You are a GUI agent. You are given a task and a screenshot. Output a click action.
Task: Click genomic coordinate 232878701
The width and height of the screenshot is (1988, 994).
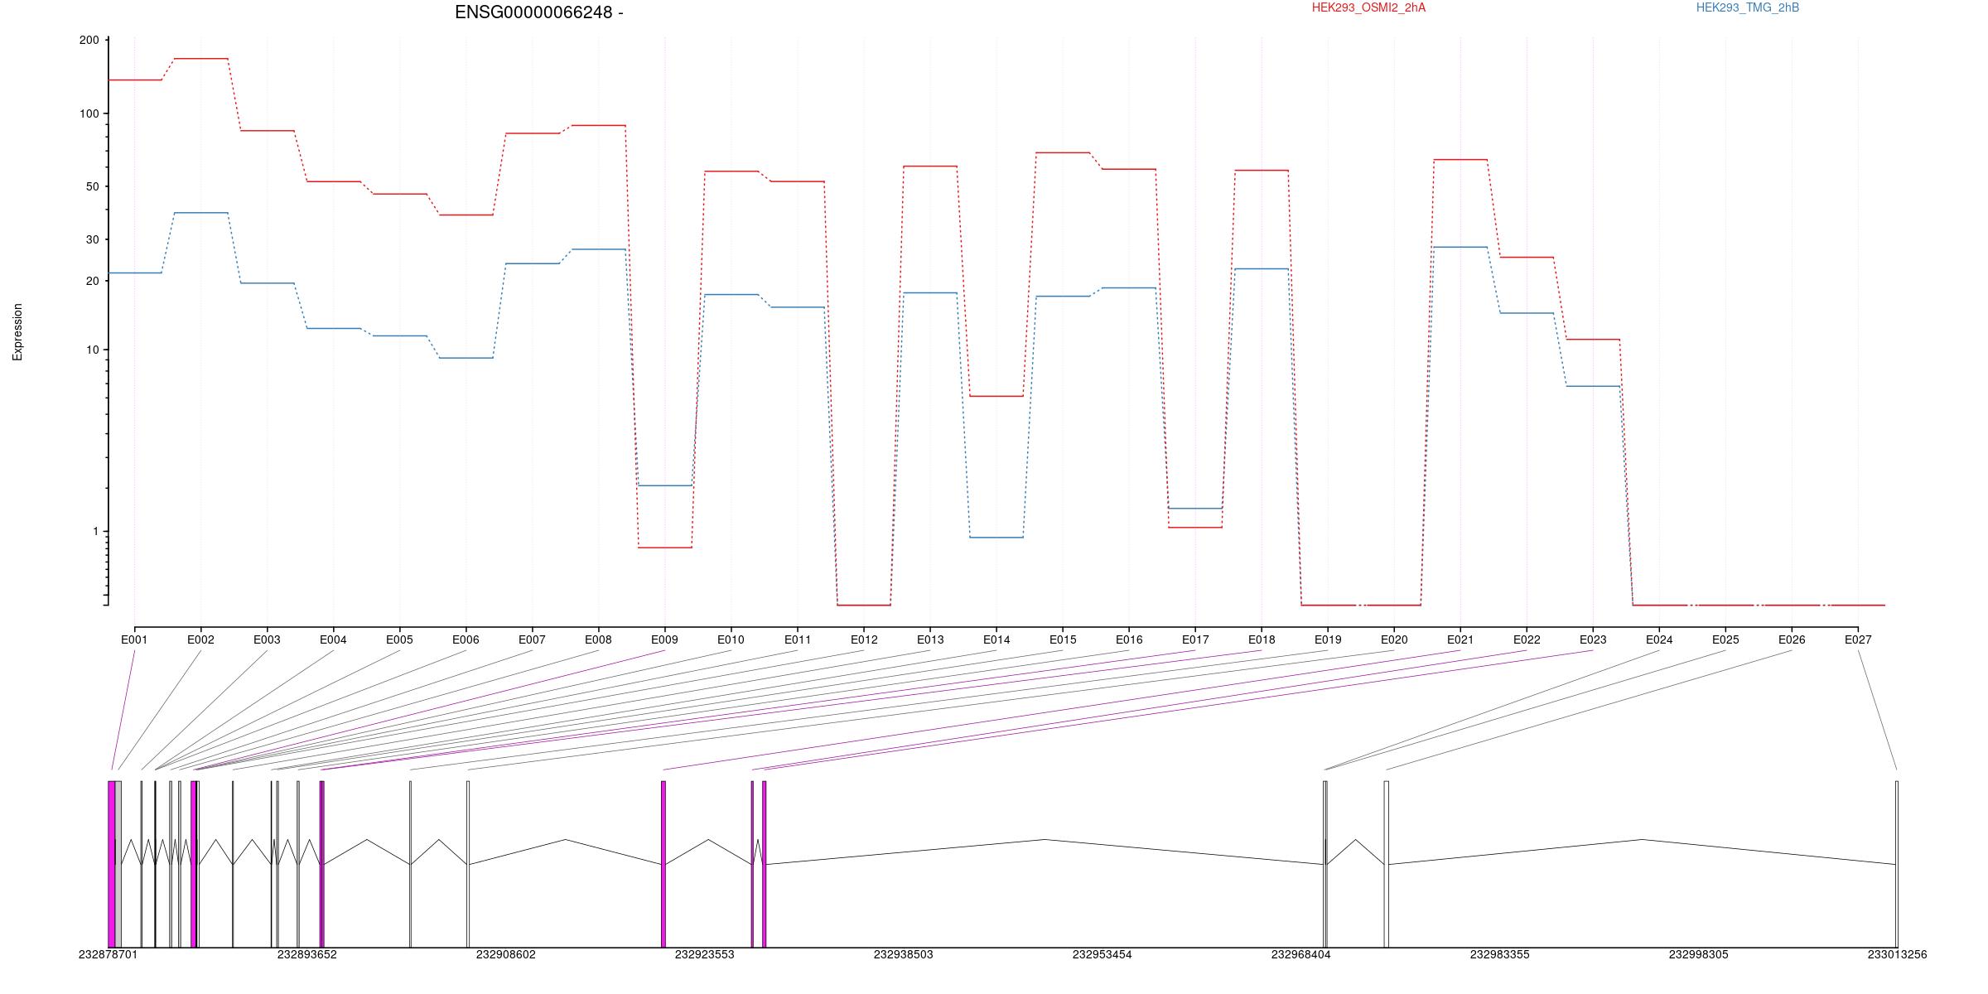109,954
